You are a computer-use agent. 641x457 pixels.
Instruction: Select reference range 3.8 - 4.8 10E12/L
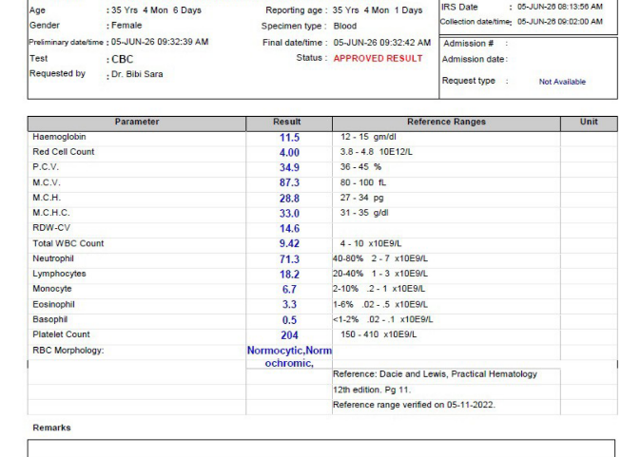[x=376, y=152]
